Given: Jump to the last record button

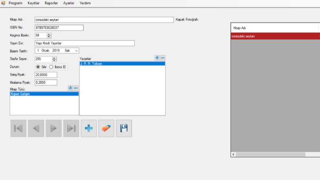Looking at the screenshot, I should pos(71,128).
